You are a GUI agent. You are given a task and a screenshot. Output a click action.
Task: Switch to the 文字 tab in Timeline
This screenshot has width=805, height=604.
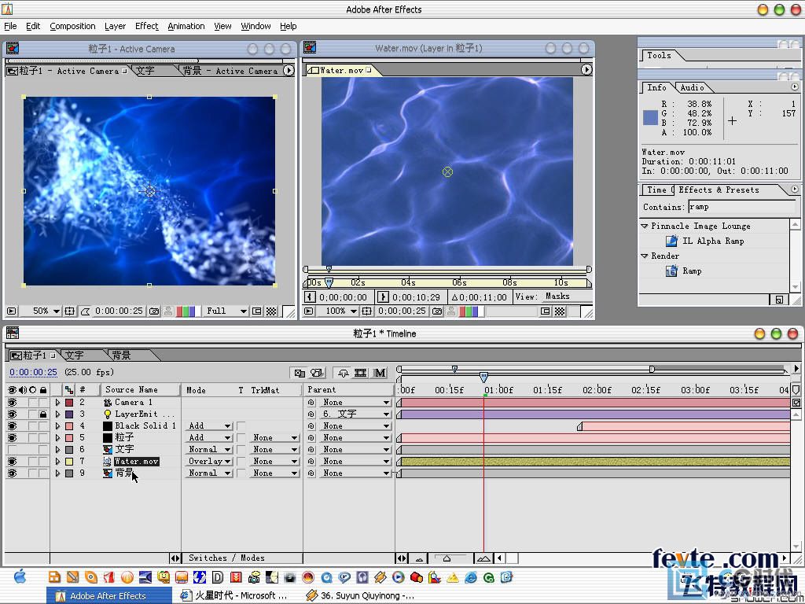point(75,355)
